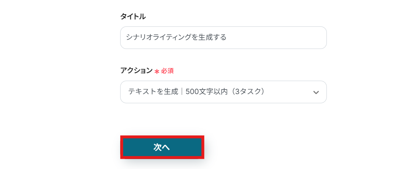Click the downward chevron icon
The height and width of the screenshot is (169, 416).
click(316, 92)
